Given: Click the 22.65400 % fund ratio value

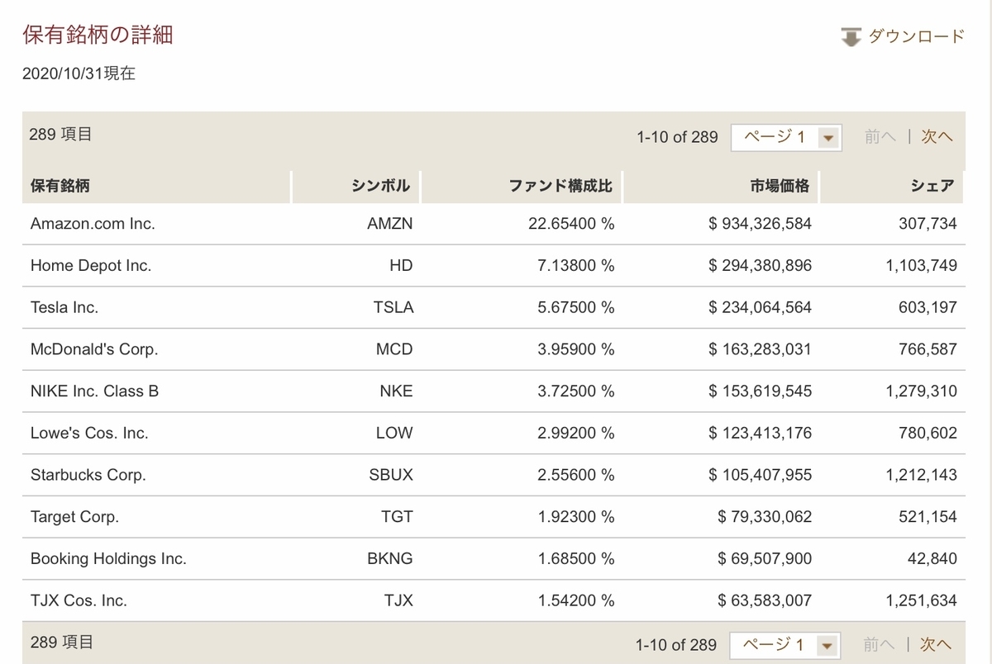Looking at the screenshot, I should click(571, 224).
